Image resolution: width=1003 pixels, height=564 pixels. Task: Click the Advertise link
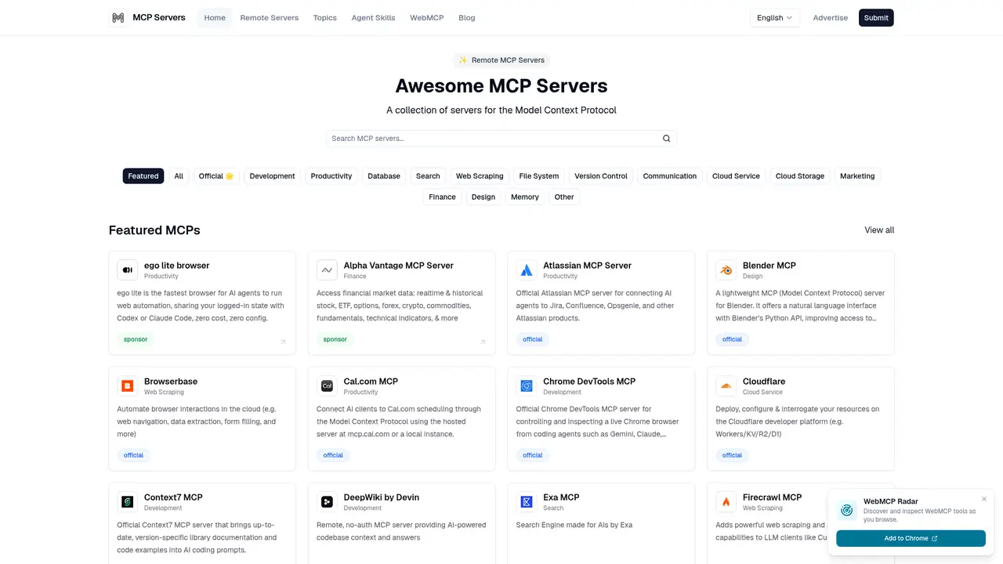click(x=831, y=18)
